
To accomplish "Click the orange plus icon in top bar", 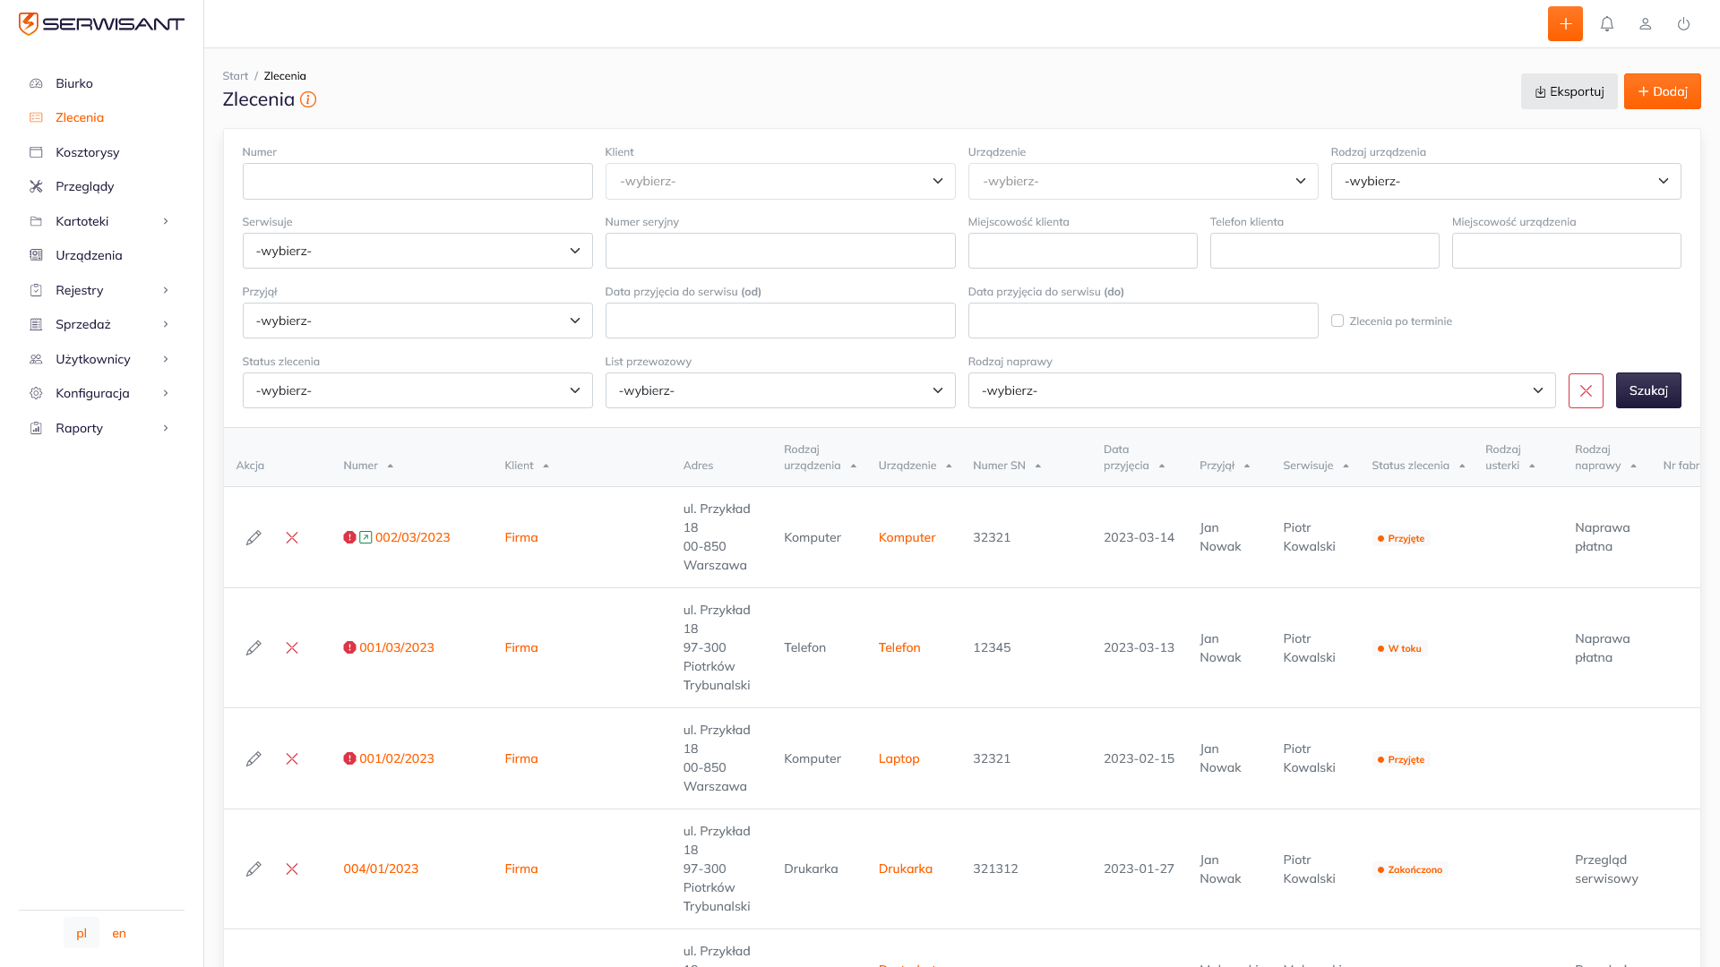I will pos(1565,24).
